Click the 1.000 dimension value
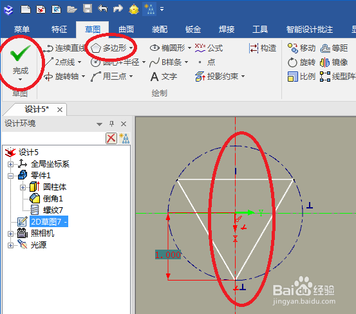356x314 pixels. point(168,255)
